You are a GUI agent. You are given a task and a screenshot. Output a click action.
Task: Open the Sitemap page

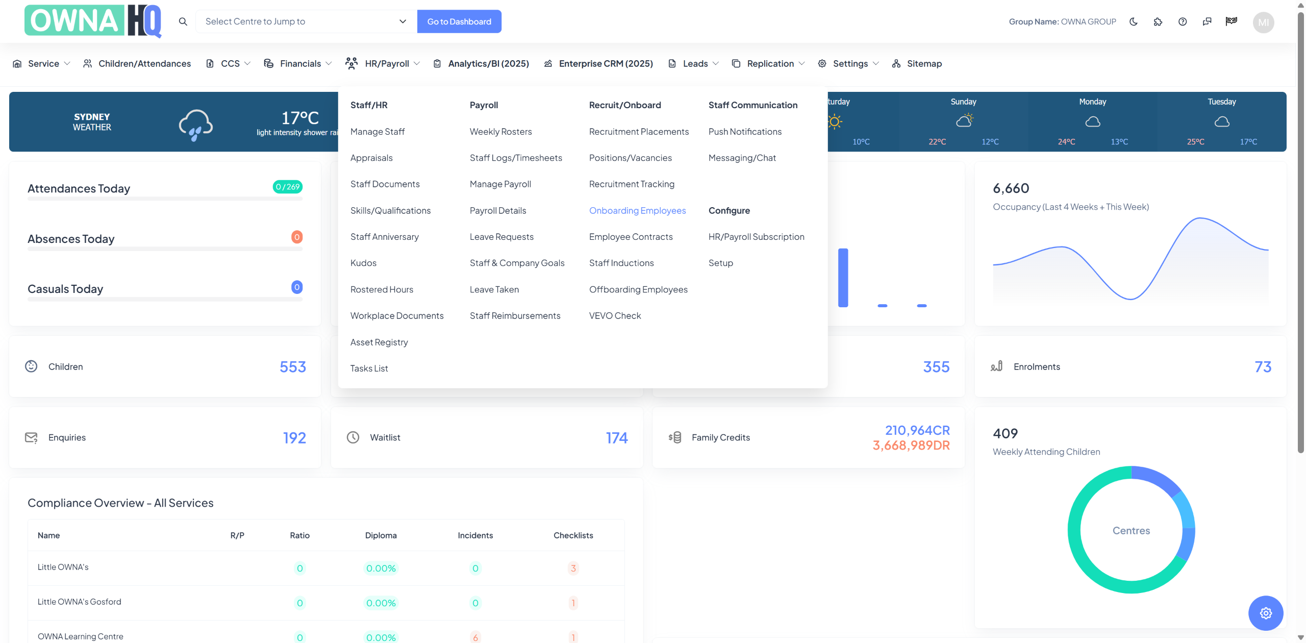(x=924, y=64)
